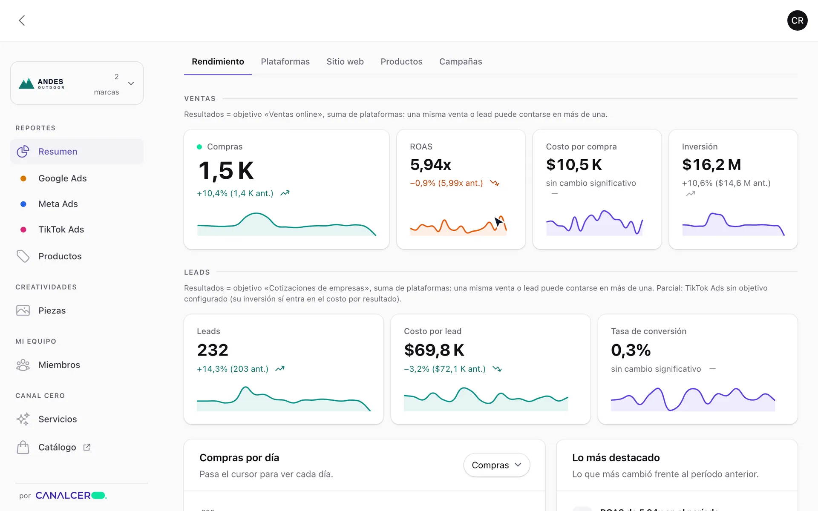The width and height of the screenshot is (818, 511).
Task: Click the Andes Outdoor logo
Action: pyautogui.click(x=42, y=83)
